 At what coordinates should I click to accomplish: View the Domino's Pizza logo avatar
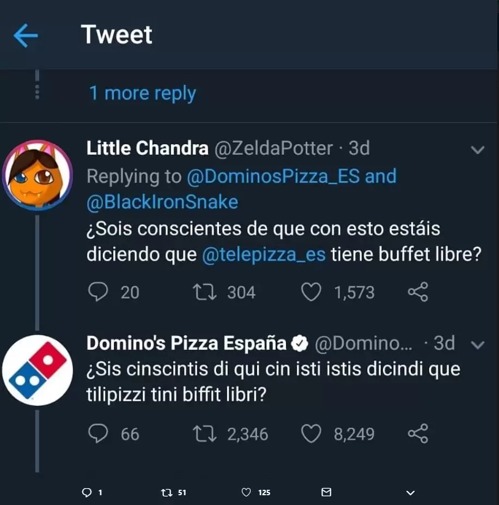(x=37, y=370)
